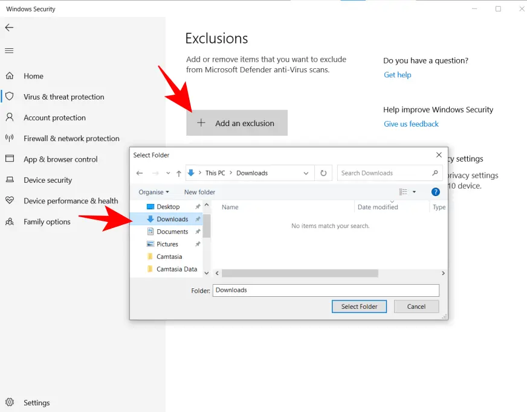Click This PC in the address path
This screenshot has width=527, height=412.
click(215, 173)
